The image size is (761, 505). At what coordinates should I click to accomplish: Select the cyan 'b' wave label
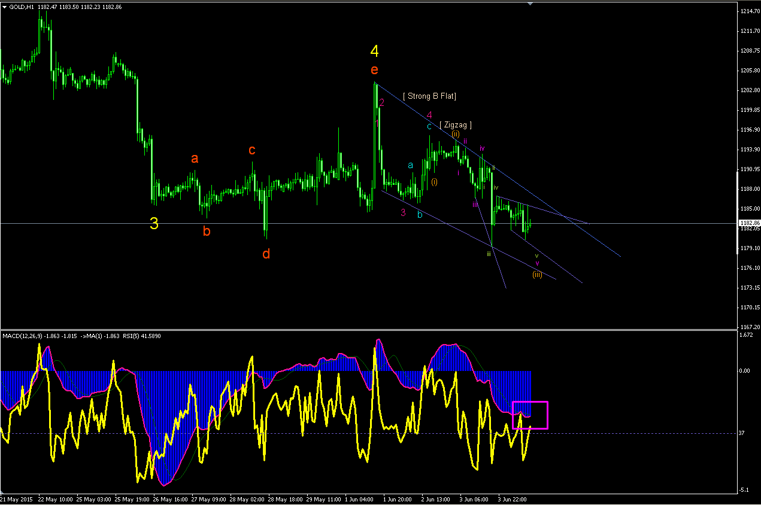pyautogui.click(x=420, y=214)
